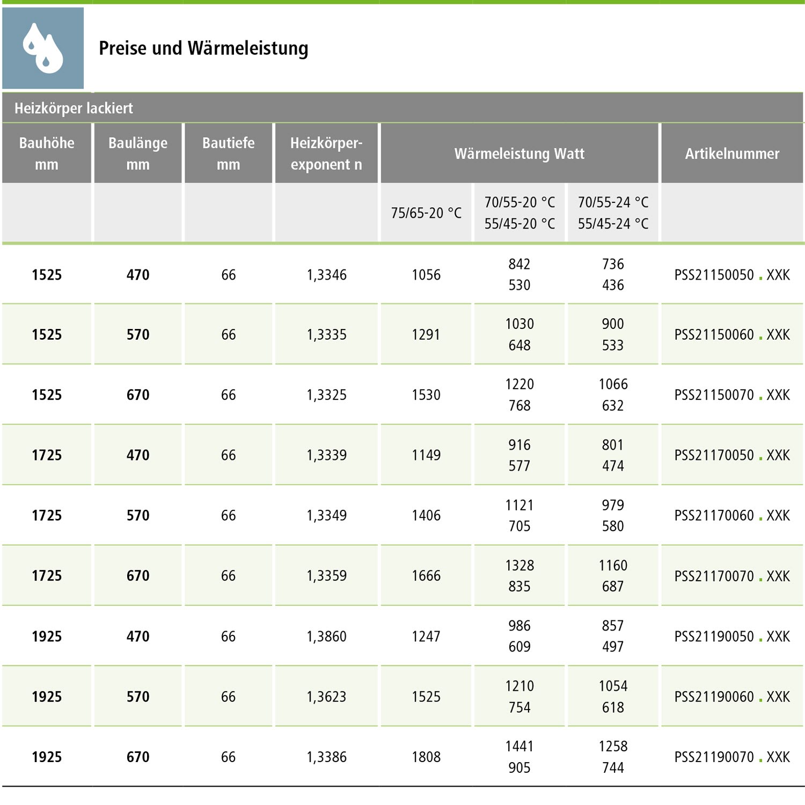Click the 'Baulänge mm' column header
The height and width of the screenshot is (805, 805).
pos(138,153)
